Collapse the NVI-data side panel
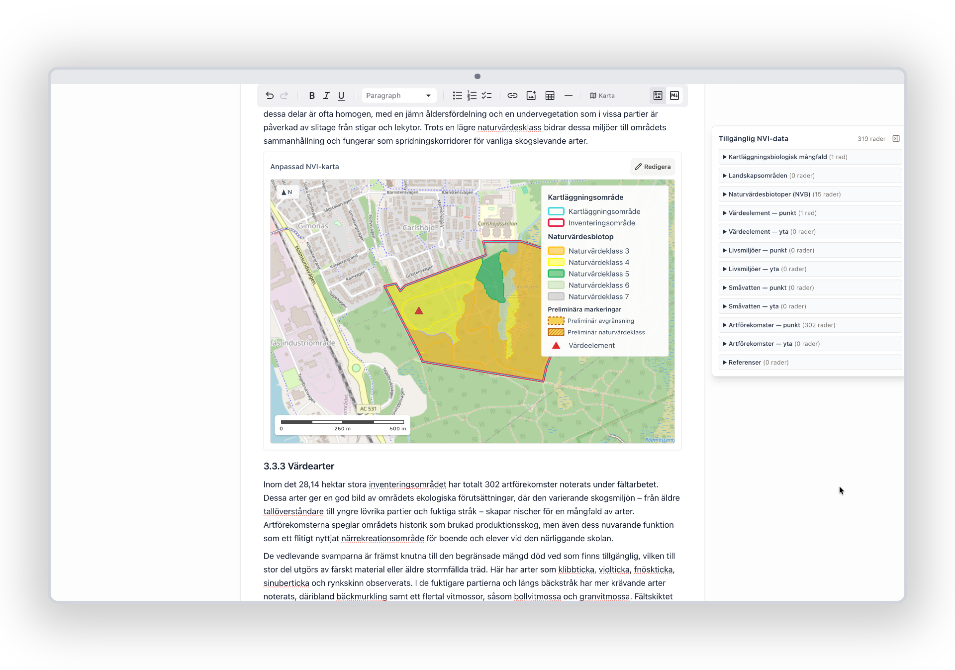This screenshot has width=955, height=670. [896, 139]
